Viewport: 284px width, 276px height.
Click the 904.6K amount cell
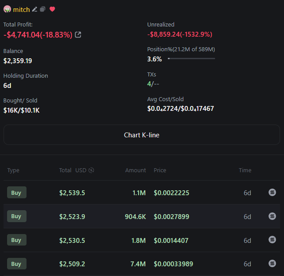pos(135,216)
